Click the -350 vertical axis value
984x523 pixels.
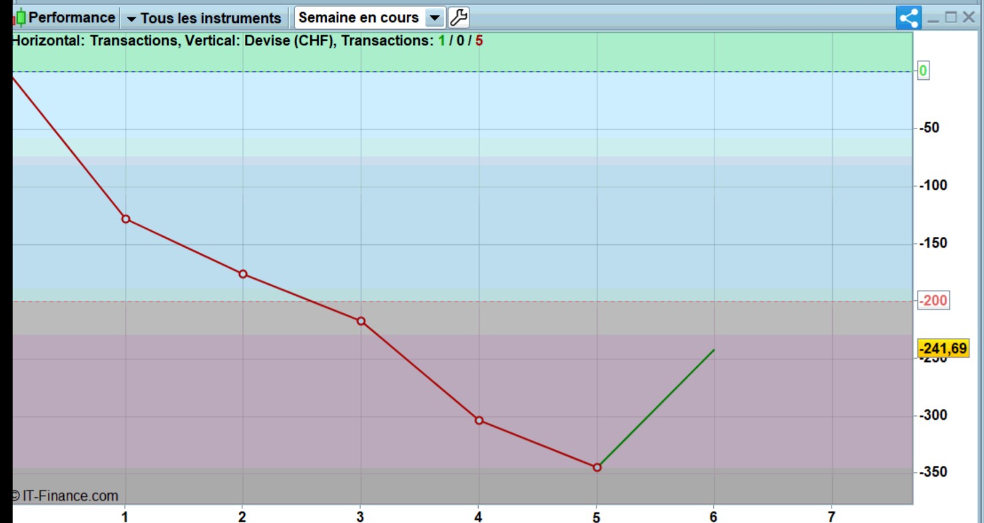[x=933, y=472]
